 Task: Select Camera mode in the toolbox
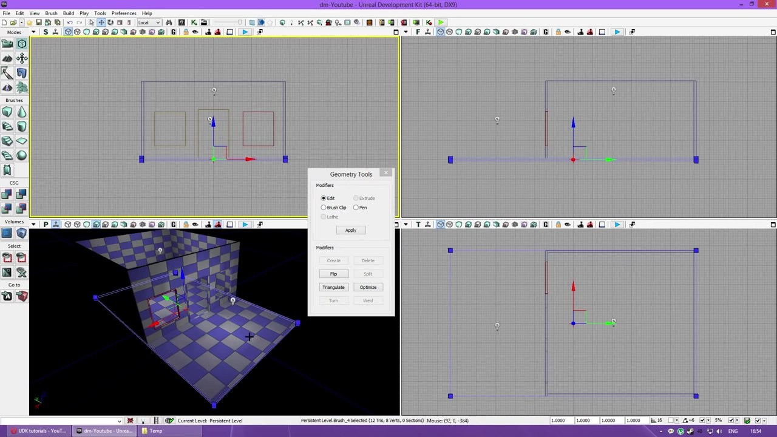click(x=7, y=44)
